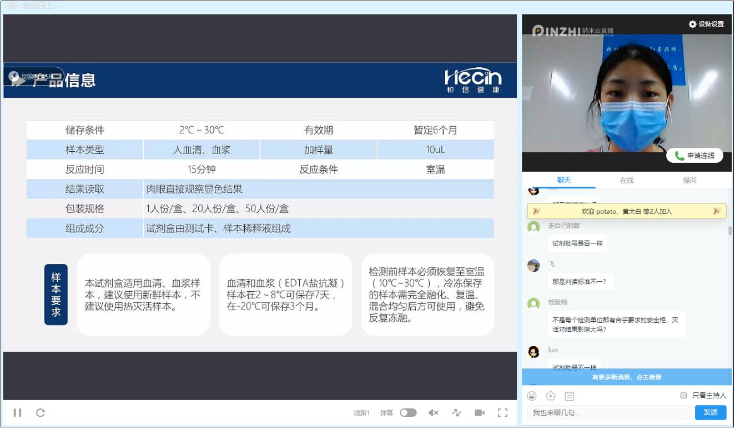Enter fullscreen mode via the fullscreen icon
Image resolution: width=735 pixels, height=429 pixels.
coord(502,413)
